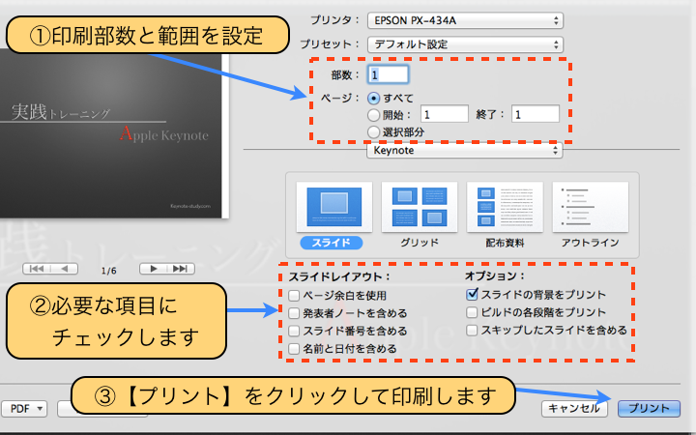The height and width of the screenshot is (435, 696).
Task: Click the プリント (Print) button
Action: coord(649,408)
